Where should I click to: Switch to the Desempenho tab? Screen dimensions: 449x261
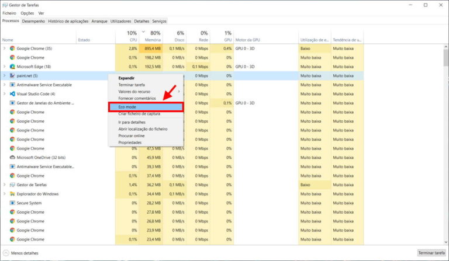33,21
